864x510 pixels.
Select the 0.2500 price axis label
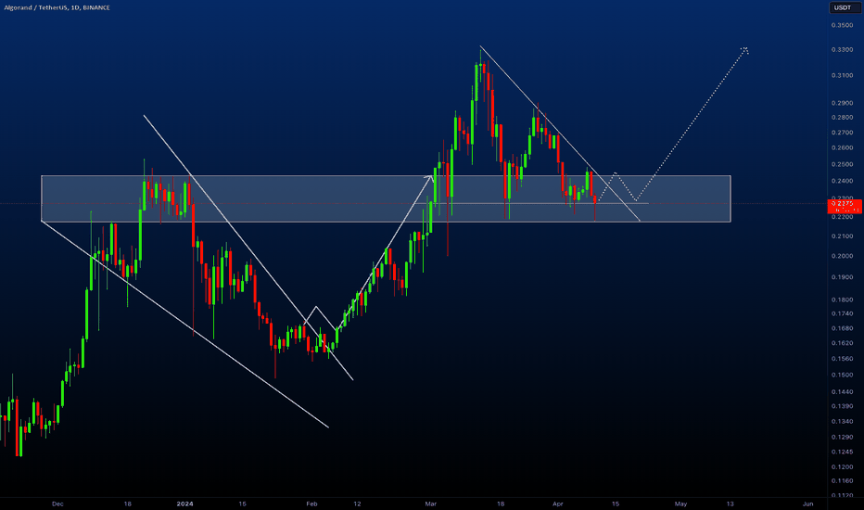coord(842,164)
